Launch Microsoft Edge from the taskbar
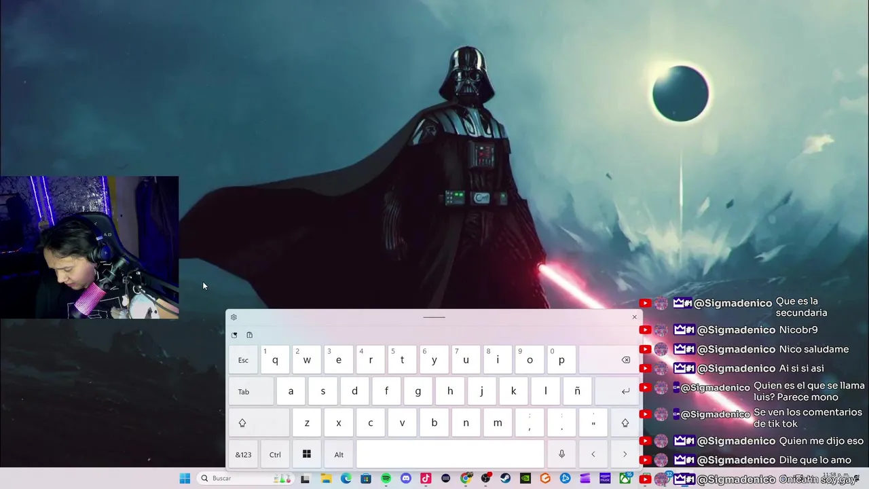The width and height of the screenshot is (869, 489). click(346, 478)
